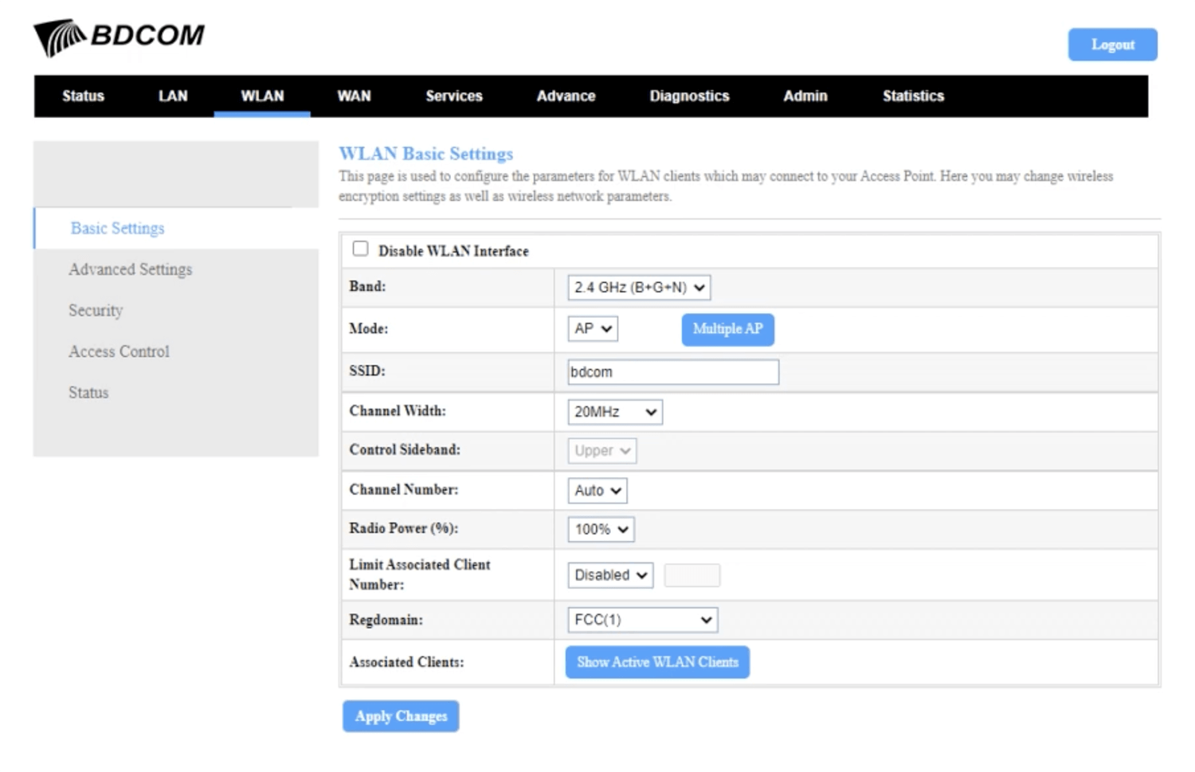Click the BDCOM logo
The height and width of the screenshot is (772, 1195).
[x=119, y=37]
